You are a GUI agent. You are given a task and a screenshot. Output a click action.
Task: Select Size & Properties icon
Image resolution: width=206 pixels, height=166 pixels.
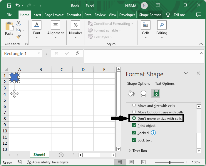tap(155, 93)
